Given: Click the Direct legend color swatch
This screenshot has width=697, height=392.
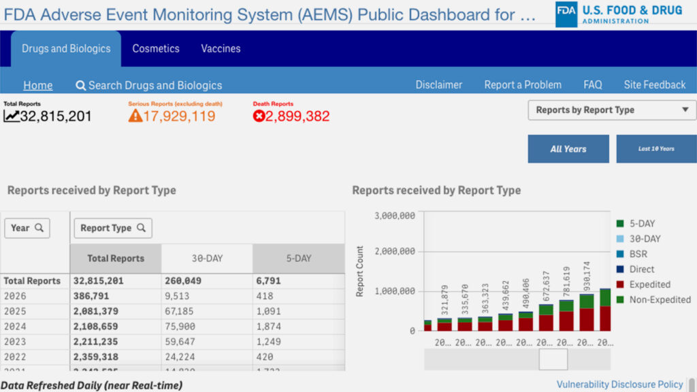Looking at the screenshot, I should tap(620, 269).
